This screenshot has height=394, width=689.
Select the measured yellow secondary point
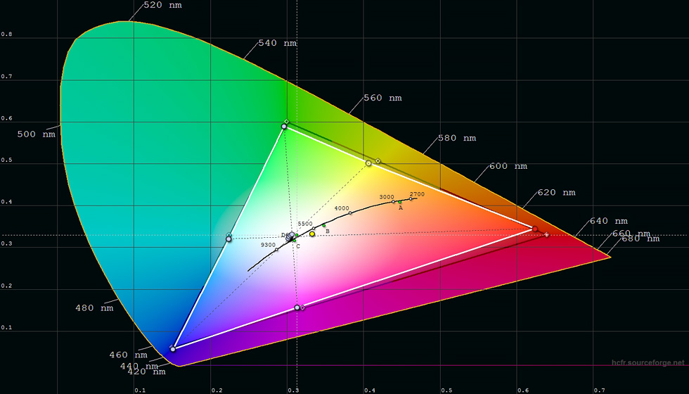368,163
